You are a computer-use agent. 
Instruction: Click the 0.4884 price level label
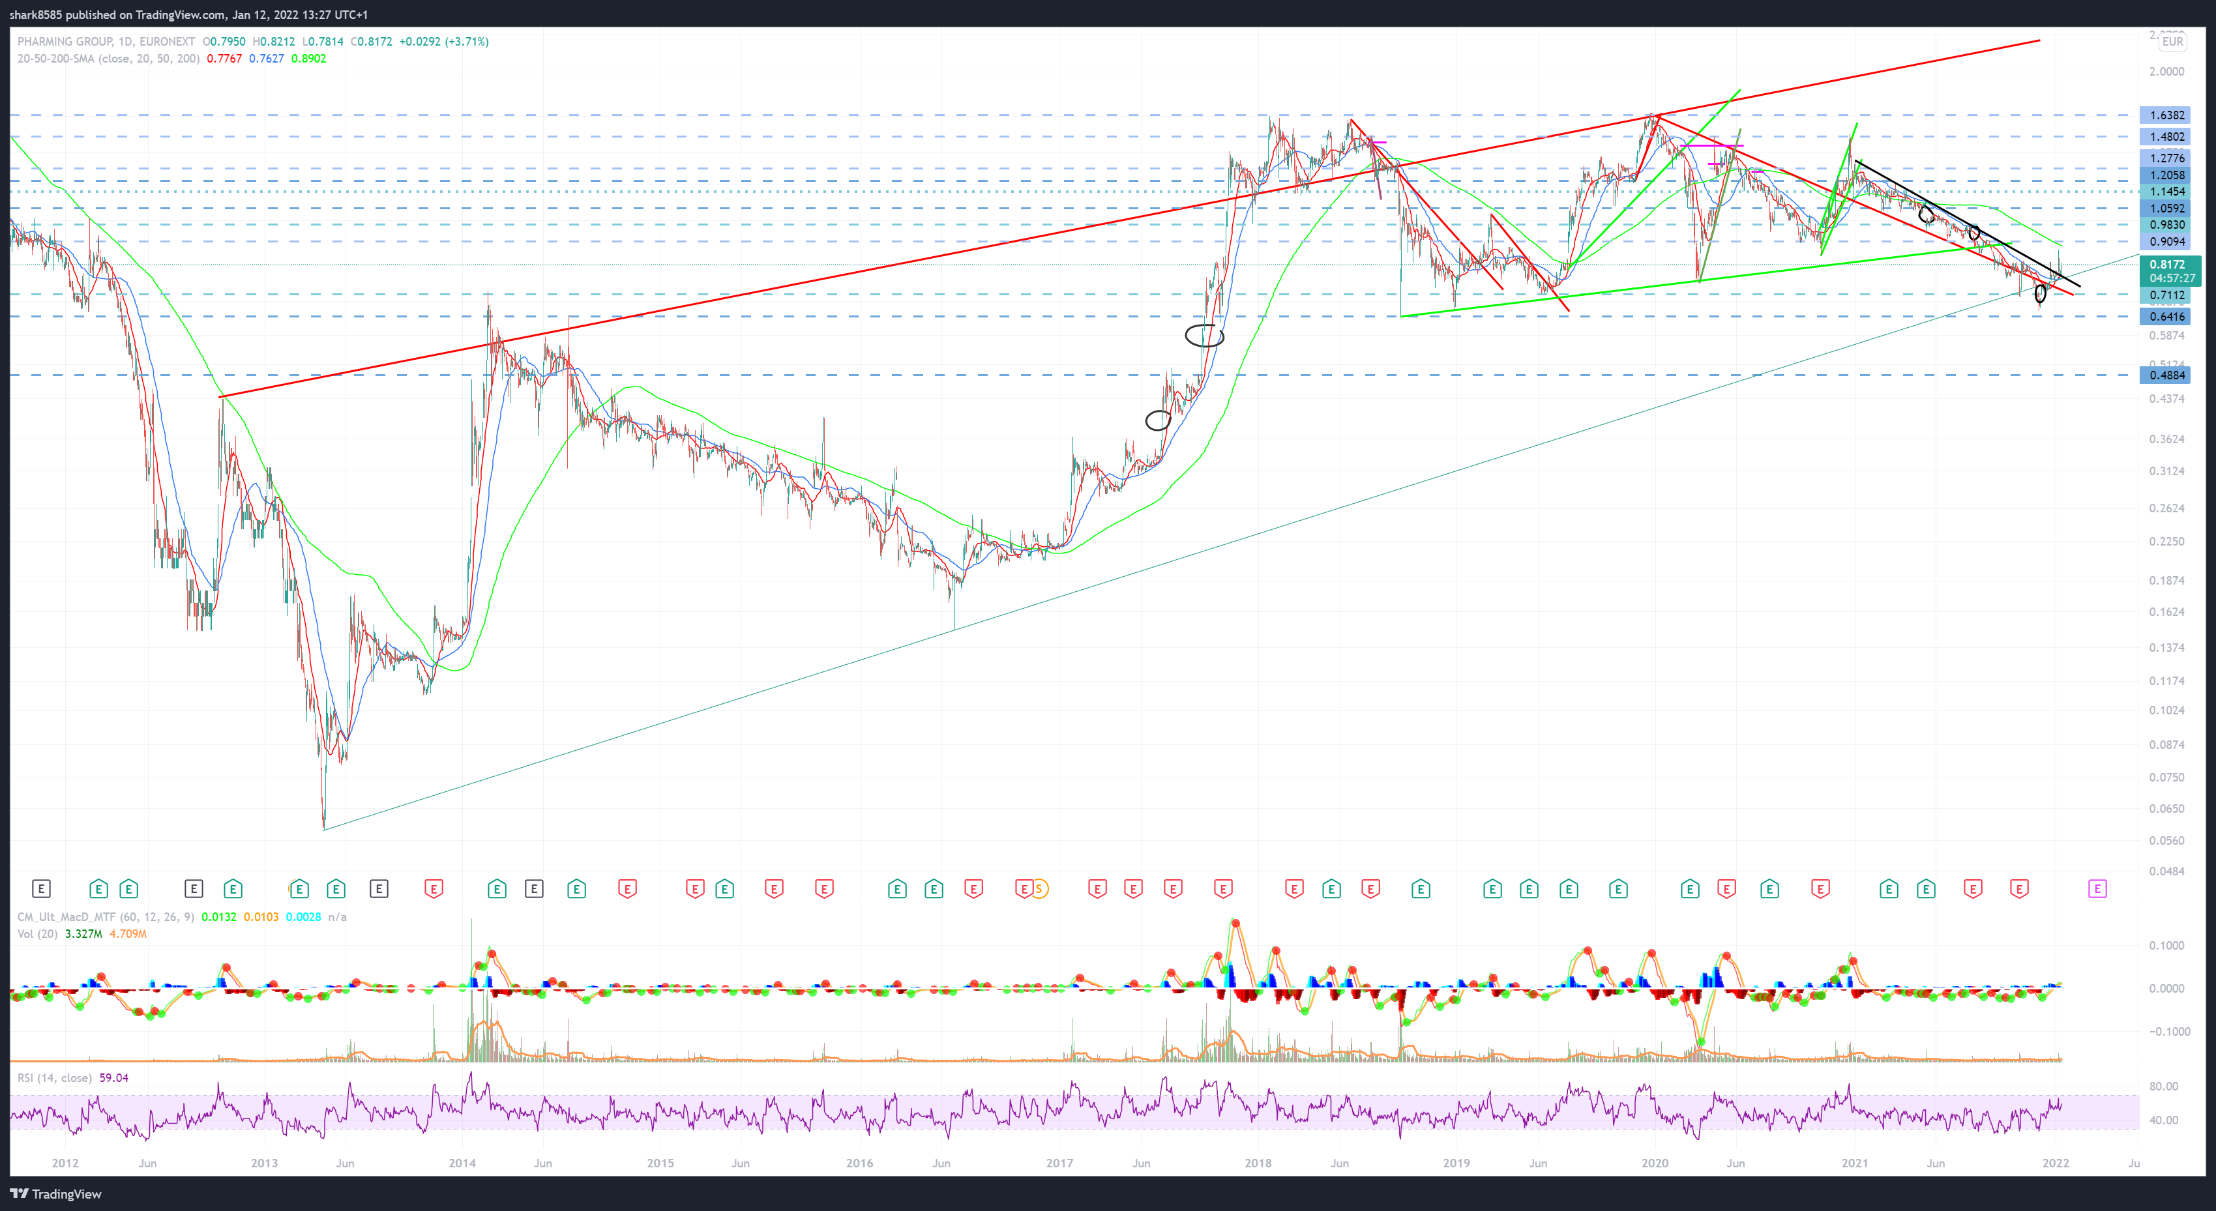(2167, 375)
